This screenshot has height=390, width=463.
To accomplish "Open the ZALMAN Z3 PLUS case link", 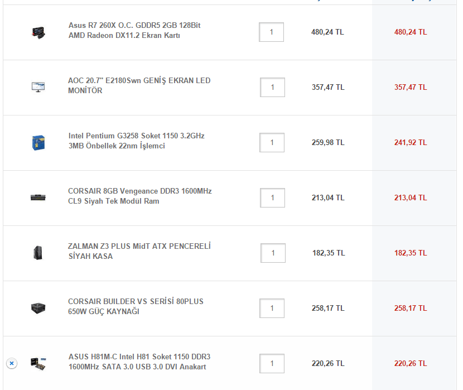I will (x=139, y=252).
